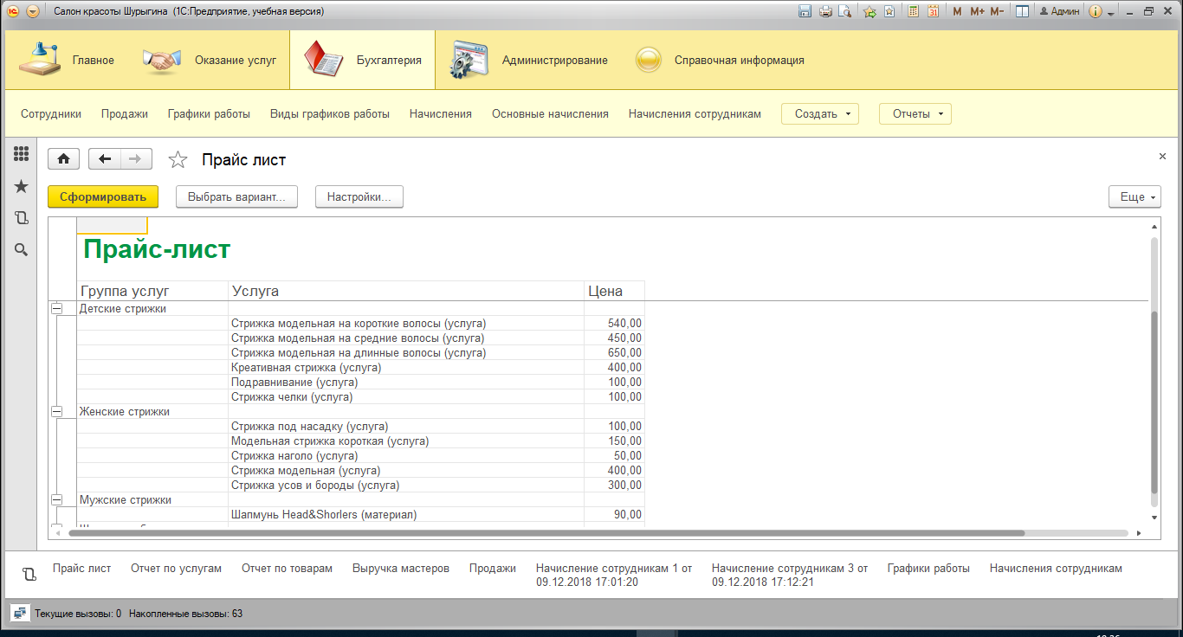
Task: Click the open windows icon in bottom panel
Action: (x=29, y=575)
